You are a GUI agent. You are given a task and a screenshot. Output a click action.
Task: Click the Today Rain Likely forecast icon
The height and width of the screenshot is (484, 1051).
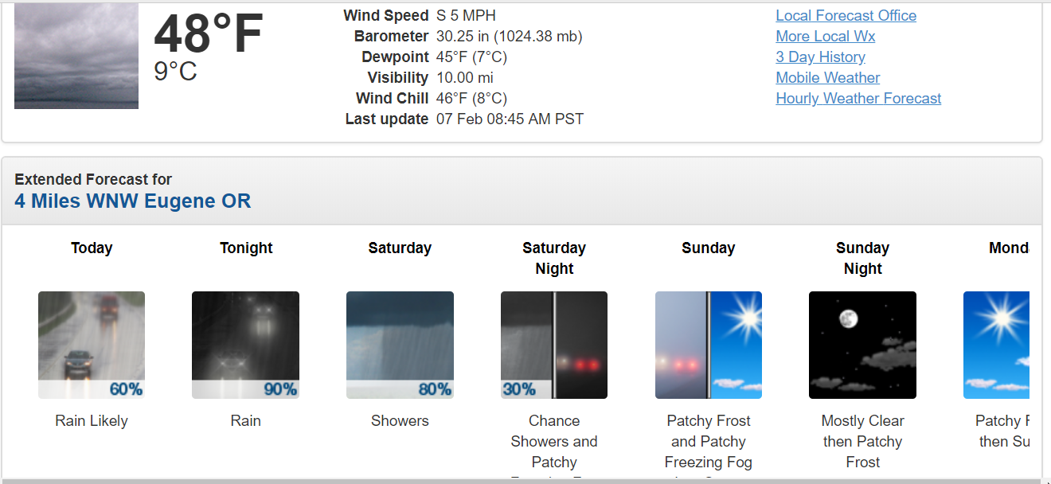(x=92, y=345)
